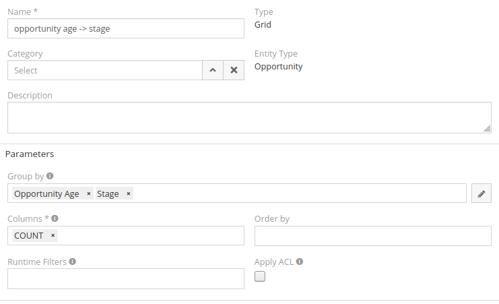Remove the COUNT column tag
499x304 pixels.
tap(53, 236)
